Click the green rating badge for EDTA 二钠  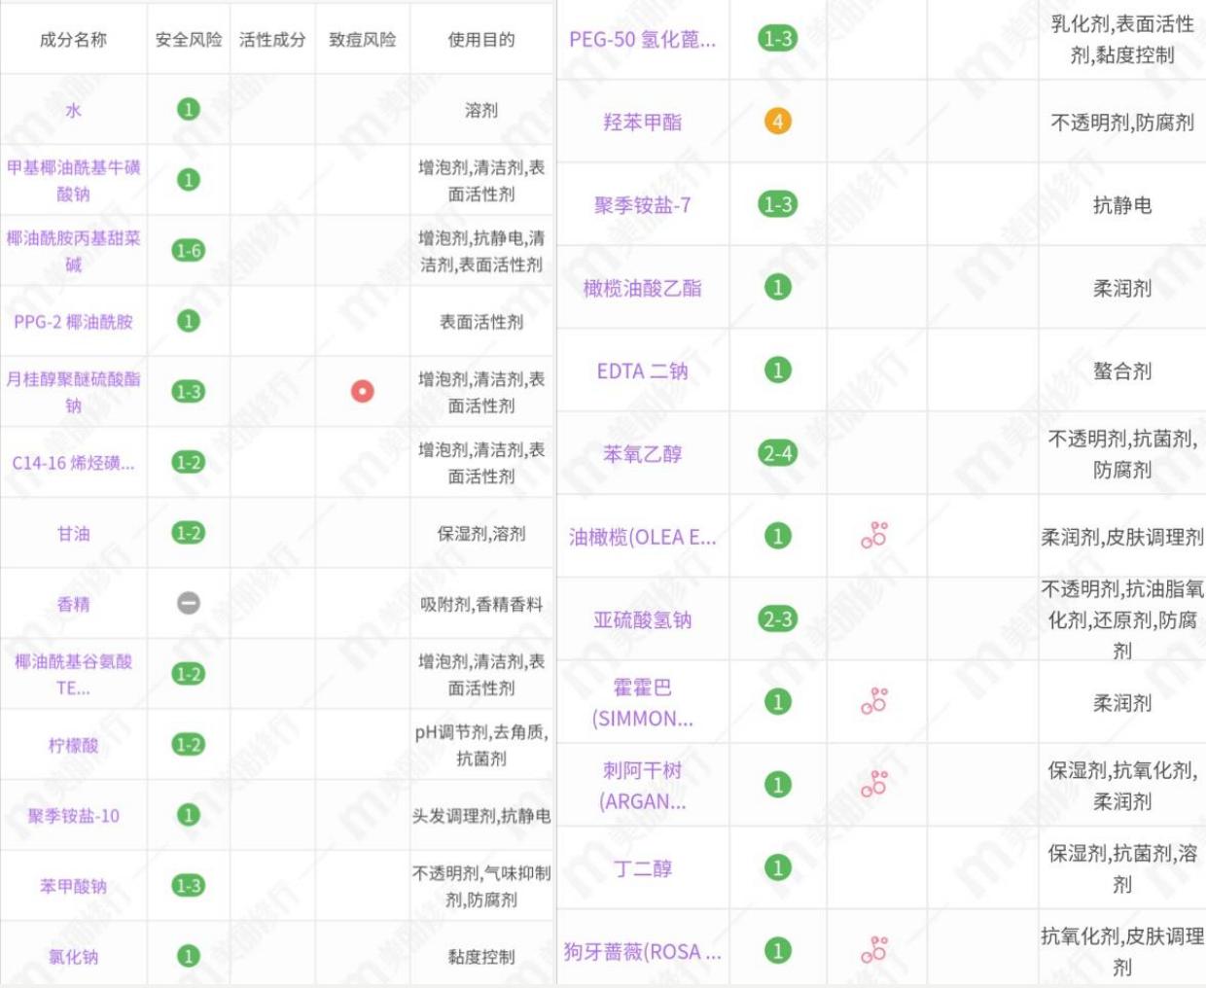[x=778, y=371]
